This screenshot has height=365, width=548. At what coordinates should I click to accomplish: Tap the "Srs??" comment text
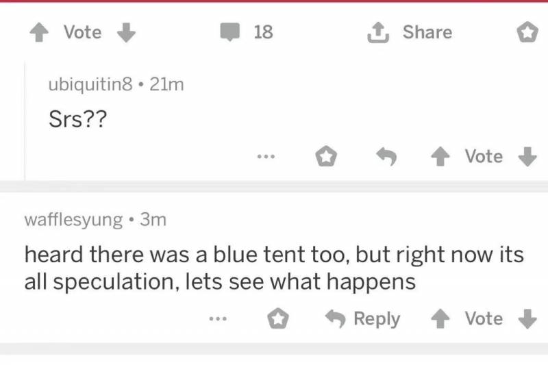point(77,120)
